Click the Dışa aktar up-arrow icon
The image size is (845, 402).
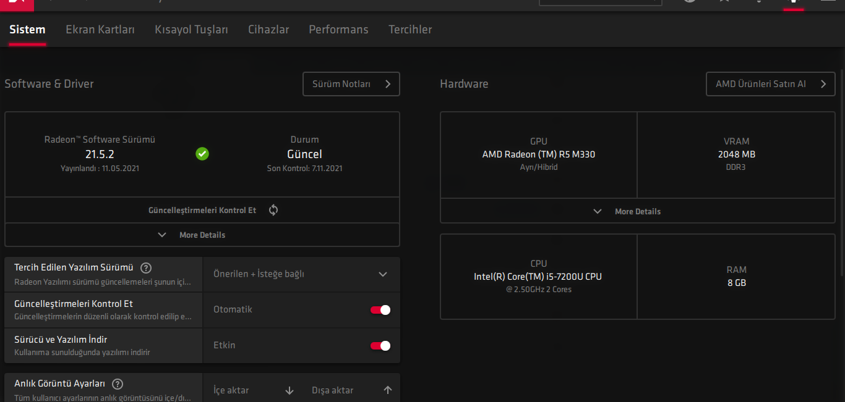point(388,390)
